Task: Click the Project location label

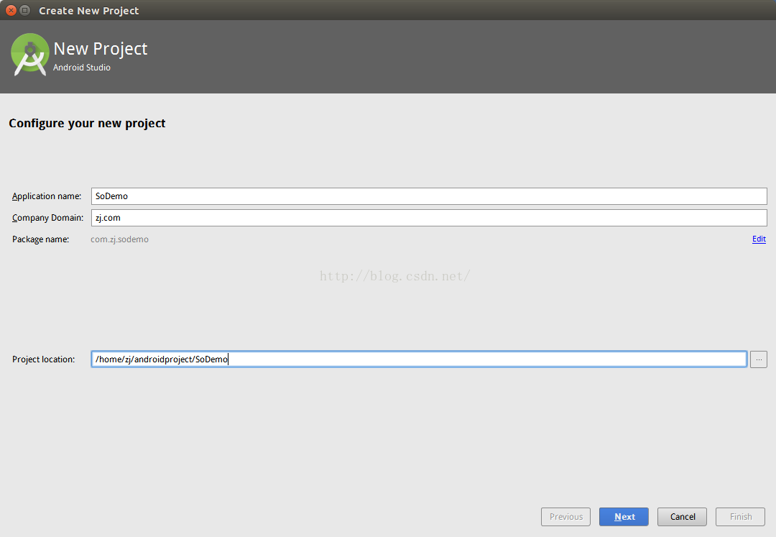Action: click(x=44, y=359)
